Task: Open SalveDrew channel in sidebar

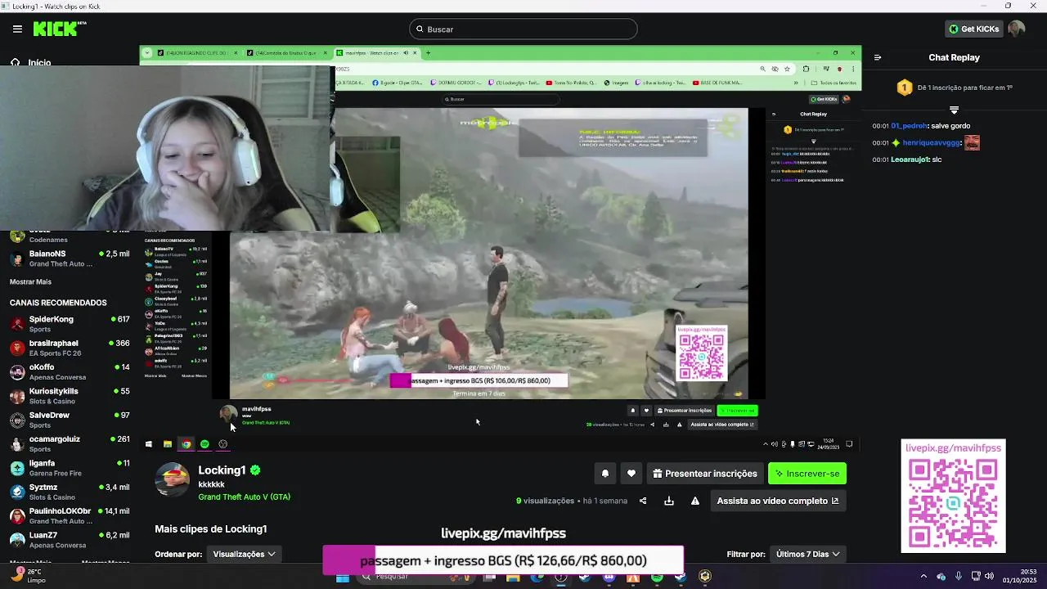Action: [70, 420]
